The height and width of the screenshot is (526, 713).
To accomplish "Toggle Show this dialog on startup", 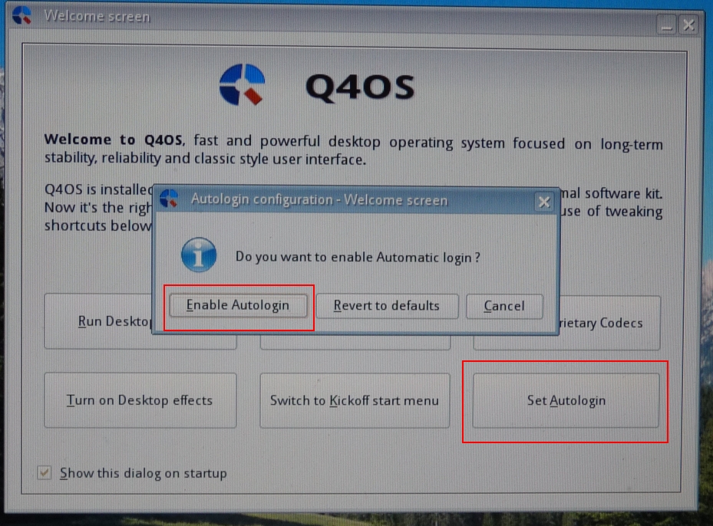I will tap(44, 473).
